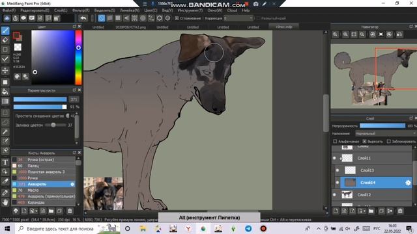Adjust the Заливка цветом slider

pos(55,125)
